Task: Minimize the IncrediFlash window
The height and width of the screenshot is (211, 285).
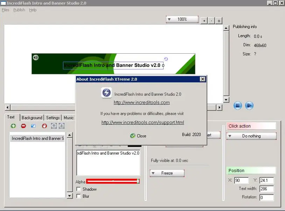Action: click(x=270, y=3)
